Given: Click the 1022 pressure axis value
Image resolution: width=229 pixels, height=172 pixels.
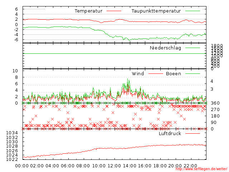Looking at the screenshot, I should [x=12, y=159].
